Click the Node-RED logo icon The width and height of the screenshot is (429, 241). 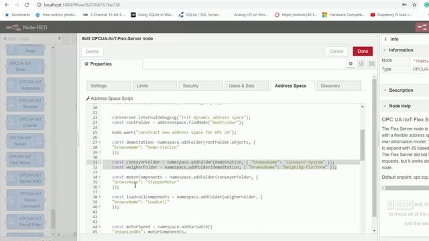pyautogui.click(x=13, y=27)
